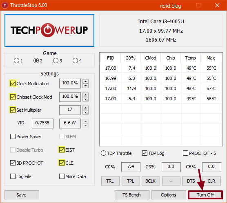Open the TRL turbo ratio limits
Screen dimensions: 227x203
pos(110,181)
